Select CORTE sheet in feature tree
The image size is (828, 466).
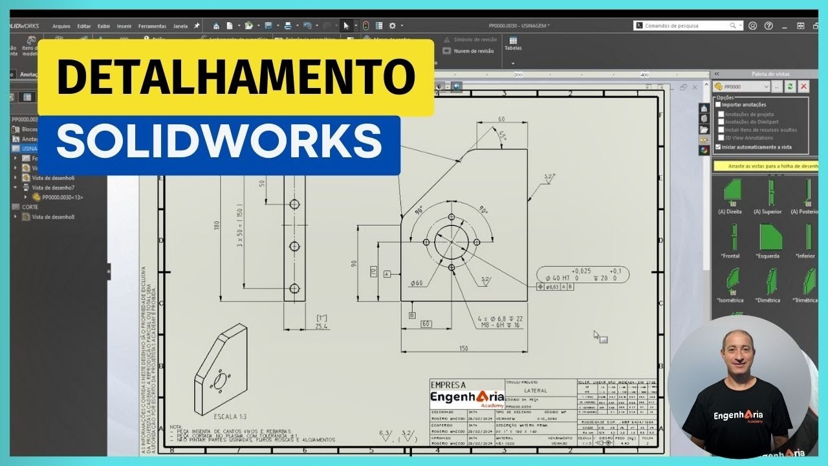coord(30,207)
